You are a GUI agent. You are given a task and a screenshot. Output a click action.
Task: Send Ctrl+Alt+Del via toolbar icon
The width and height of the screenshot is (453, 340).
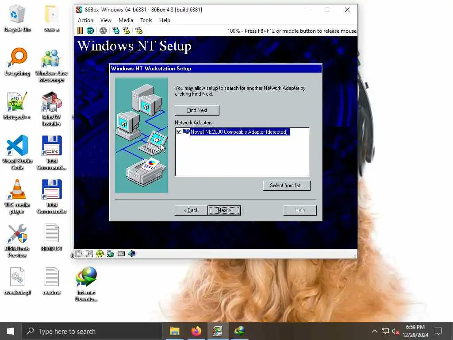(116, 31)
